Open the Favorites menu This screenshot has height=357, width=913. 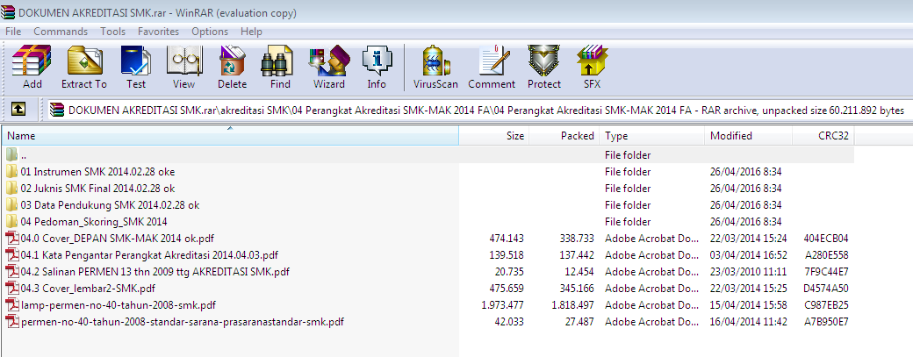click(158, 32)
